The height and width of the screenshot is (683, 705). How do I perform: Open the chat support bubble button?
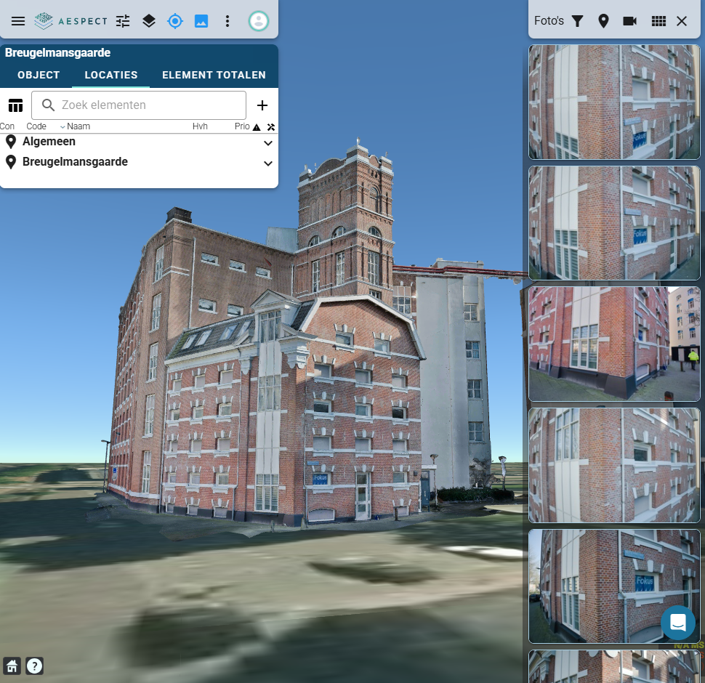click(x=678, y=623)
